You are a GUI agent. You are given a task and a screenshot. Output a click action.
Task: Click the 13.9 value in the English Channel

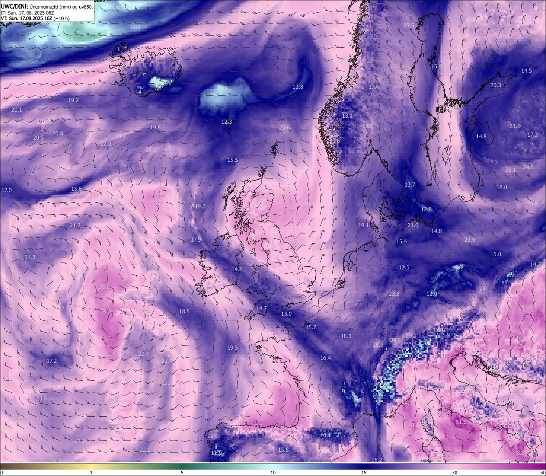(x=286, y=314)
